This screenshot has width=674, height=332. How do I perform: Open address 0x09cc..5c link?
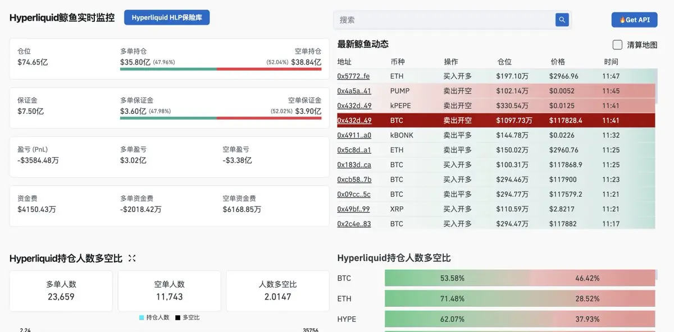[x=354, y=194]
